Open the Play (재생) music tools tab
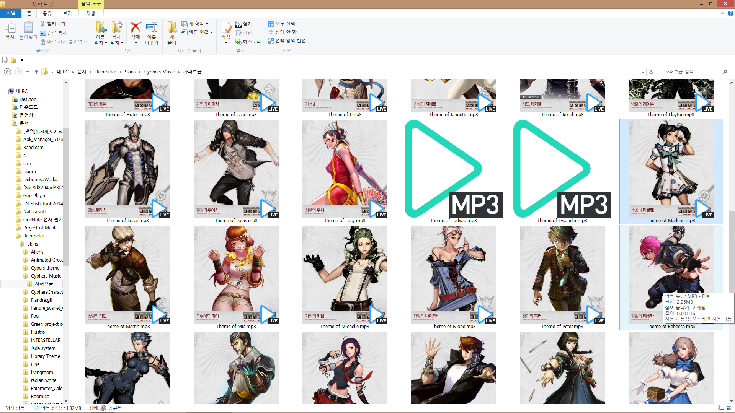Image resolution: width=735 pixels, height=413 pixels. point(91,13)
